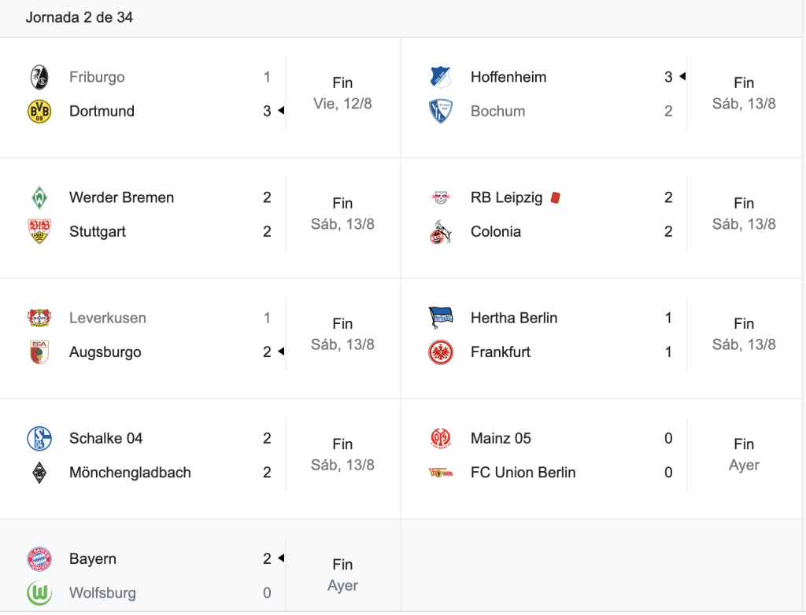Viewport: 806px width, 615px height.
Task: Open Mönchengladbach team name
Action: coord(130,472)
